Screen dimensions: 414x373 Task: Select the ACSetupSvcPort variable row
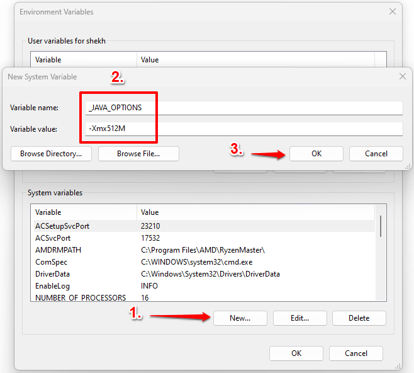pos(204,226)
